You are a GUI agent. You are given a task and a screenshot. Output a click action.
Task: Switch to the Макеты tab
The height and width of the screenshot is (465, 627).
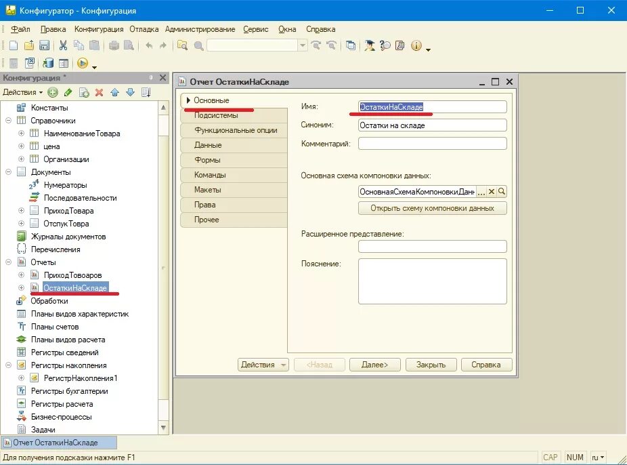tap(234, 190)
